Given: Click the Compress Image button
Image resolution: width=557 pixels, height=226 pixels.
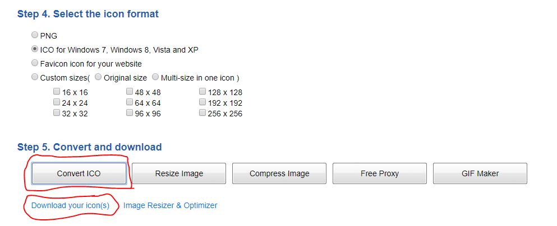Looking at the screenshot, I should (x=279, y=173).
